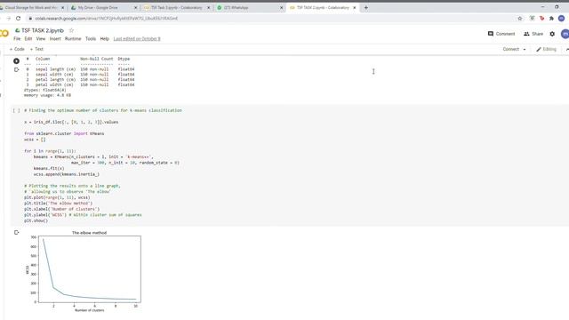
Task: Click the elbow method output cell icon
Action: (x=16, y=233)
